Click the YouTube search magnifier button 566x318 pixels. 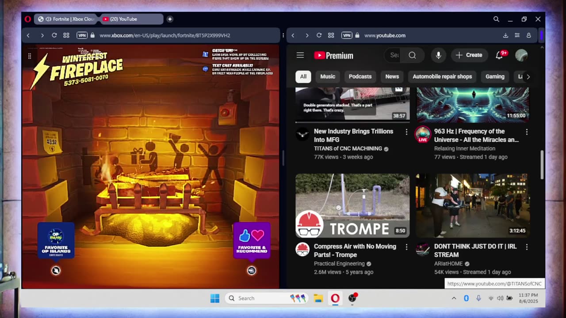412,55
